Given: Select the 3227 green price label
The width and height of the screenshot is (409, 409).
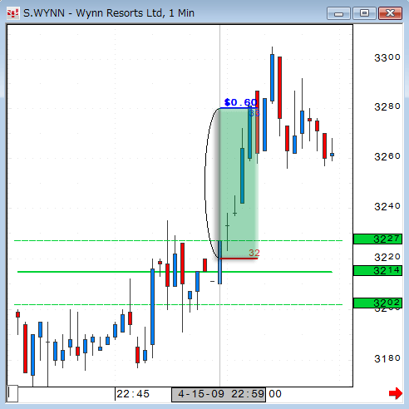Looking at the screenshot, I should pos(377,239).
